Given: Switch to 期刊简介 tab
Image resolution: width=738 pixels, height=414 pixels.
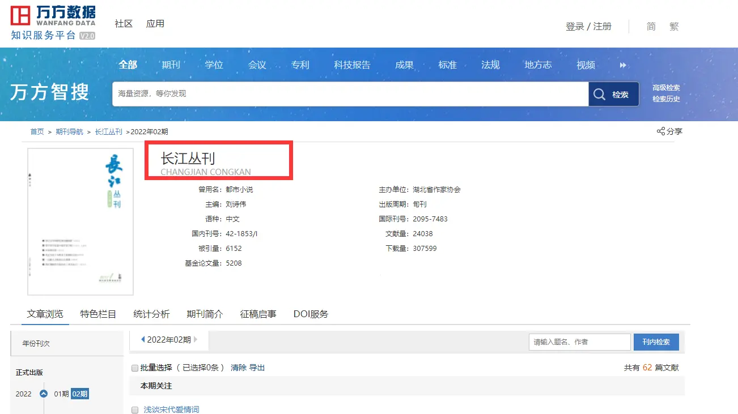Looking at the screenshot, I should [205, 314].
